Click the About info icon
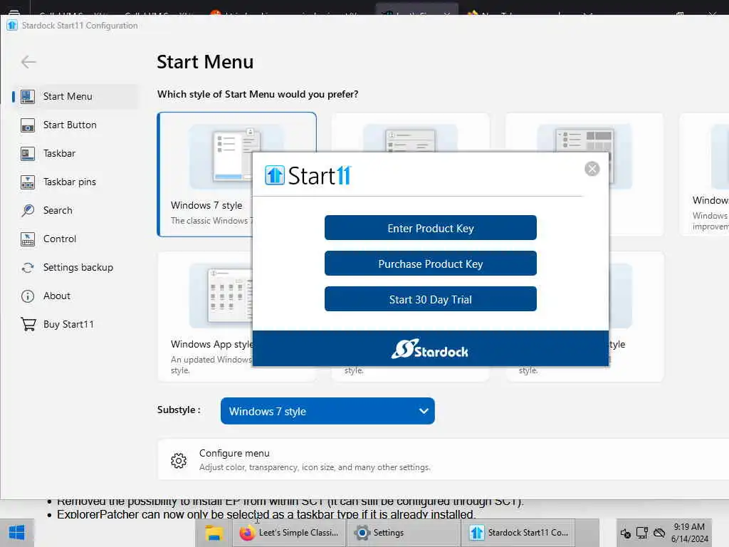This screenshot has width=729, height=547. [x=28, y=296]
